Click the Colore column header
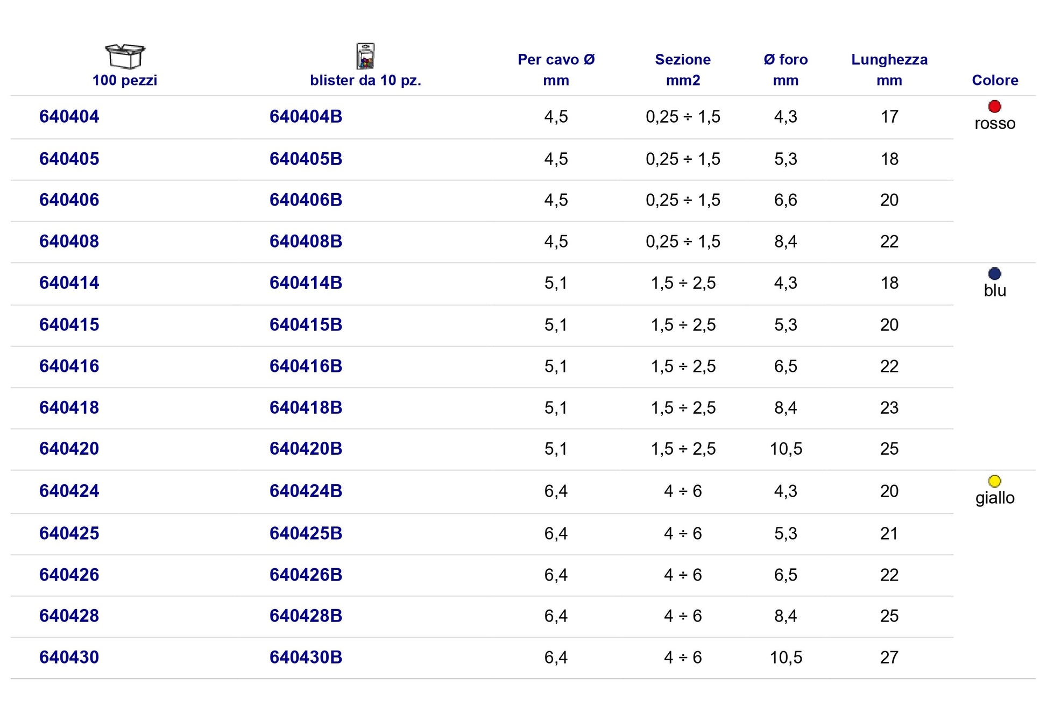The image size is (1047, 720). [995, 81]
